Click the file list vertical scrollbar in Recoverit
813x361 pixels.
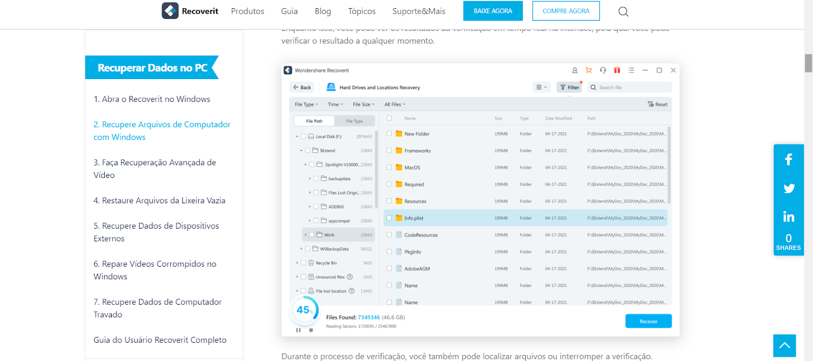[669, 165]
